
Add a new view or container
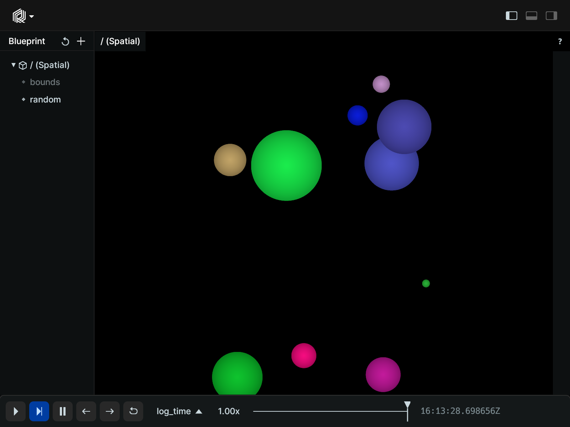[x=81, y=41]
